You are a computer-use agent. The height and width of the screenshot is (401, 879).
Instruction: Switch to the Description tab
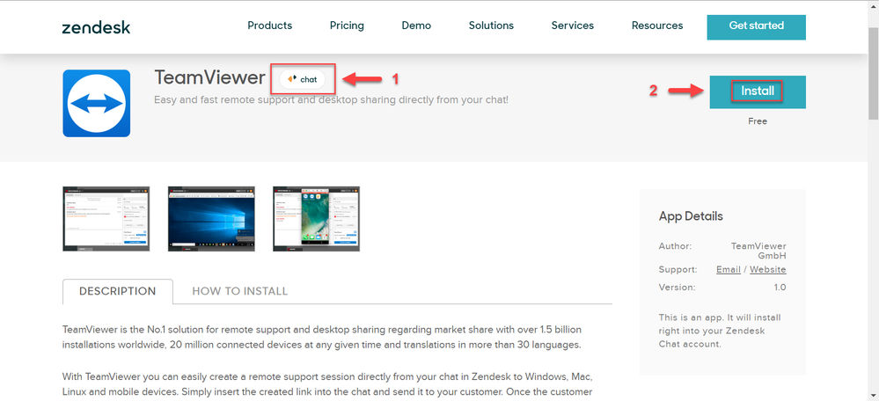coord(118,291)
